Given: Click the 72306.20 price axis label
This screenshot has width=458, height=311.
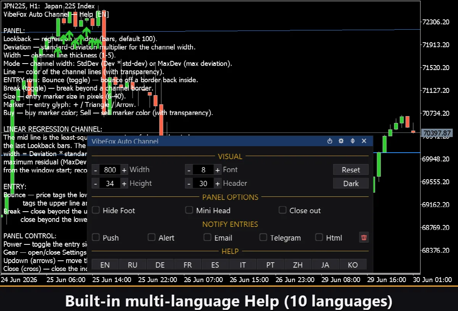Looking at the screenshot, I should (x=437, y=22).
